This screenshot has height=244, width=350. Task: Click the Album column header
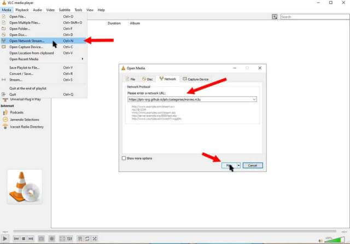tap(135, 23)
